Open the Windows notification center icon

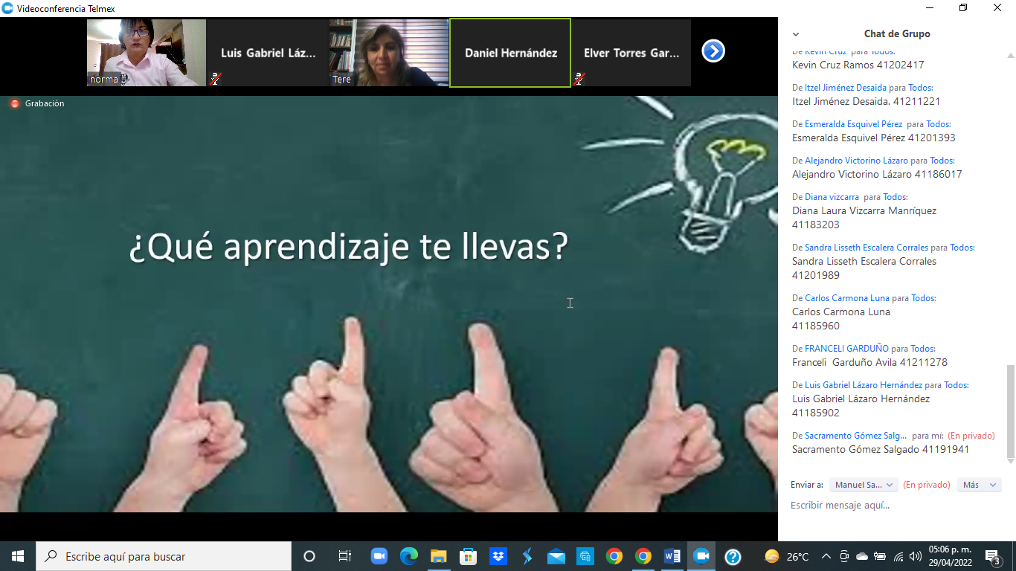point(992,556)
